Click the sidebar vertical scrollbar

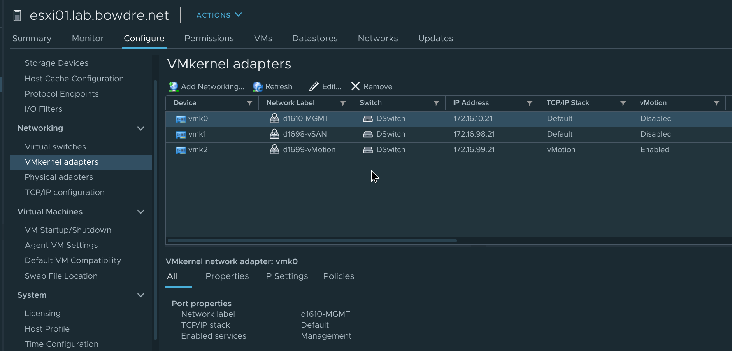[x=155, y=210]
